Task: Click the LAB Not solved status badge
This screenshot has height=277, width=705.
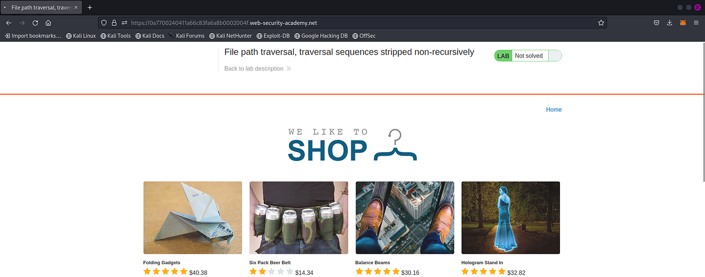Action: tap(528, 56)
